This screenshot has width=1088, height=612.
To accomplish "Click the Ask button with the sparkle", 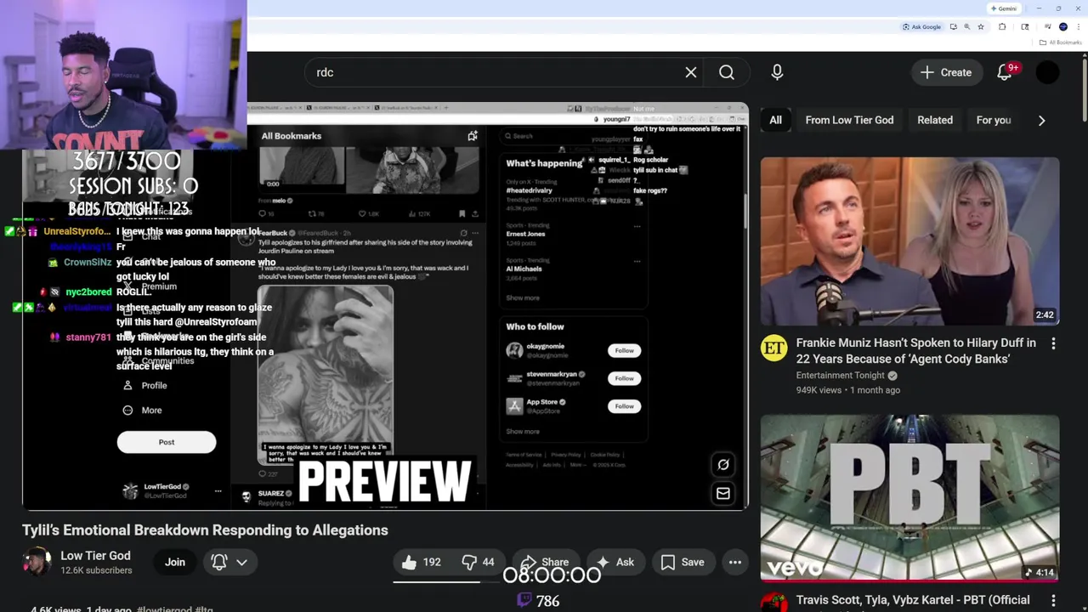I will coord(615,562).
